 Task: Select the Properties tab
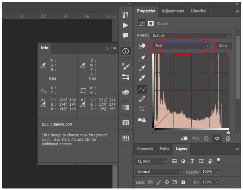(x=146, y=11)
